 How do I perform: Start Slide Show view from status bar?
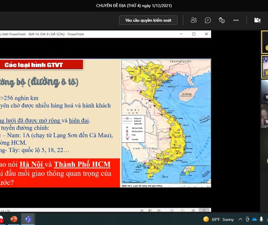(x=203, y=211)
